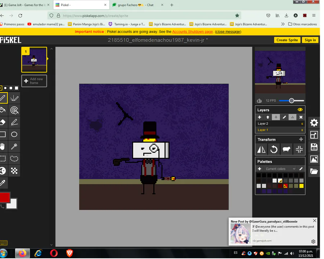Toggle Layer 2 alpha opacity marker
The width and height of the screenshot is (324, 259).
click(302, 124)
